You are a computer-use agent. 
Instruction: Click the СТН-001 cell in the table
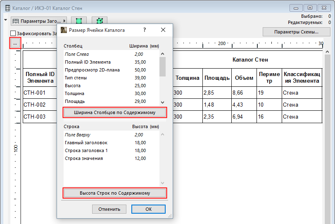coord(40,93)
